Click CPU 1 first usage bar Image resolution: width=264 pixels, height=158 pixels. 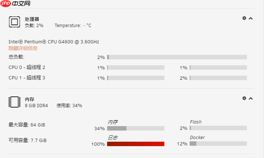click(136, 78)
